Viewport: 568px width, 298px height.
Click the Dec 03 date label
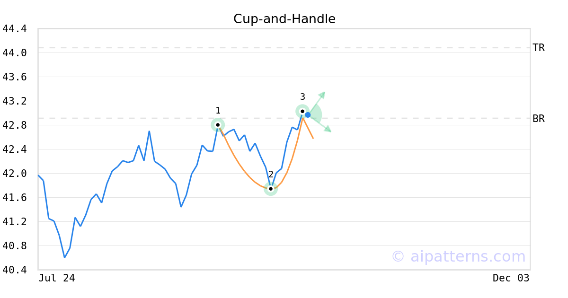click(511, 278)
